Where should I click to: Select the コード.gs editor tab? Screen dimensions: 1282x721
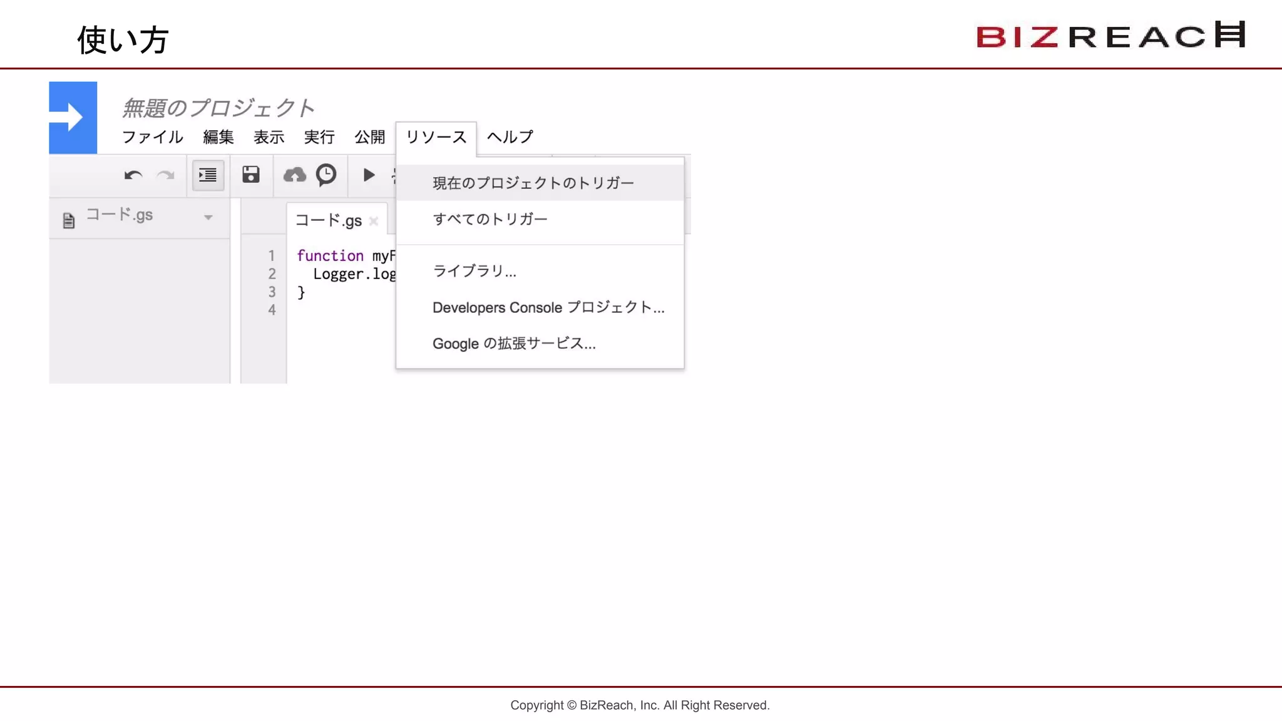coord(328,220)
